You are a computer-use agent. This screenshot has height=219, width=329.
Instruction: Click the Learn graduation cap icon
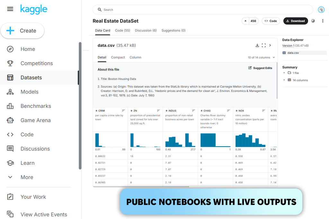pos(10,163)
